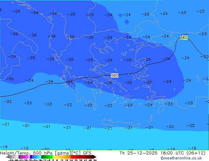The image size is (209, 161).
Task: Click the GFS model label
Action: click(87, 153)
